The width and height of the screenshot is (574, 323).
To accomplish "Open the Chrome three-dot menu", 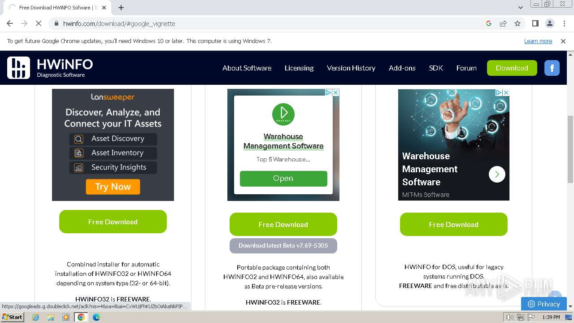I will point(563,23).
